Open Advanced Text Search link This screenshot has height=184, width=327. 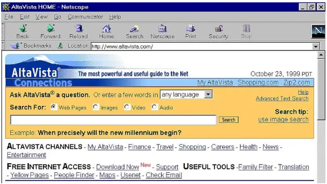[282, 98]
